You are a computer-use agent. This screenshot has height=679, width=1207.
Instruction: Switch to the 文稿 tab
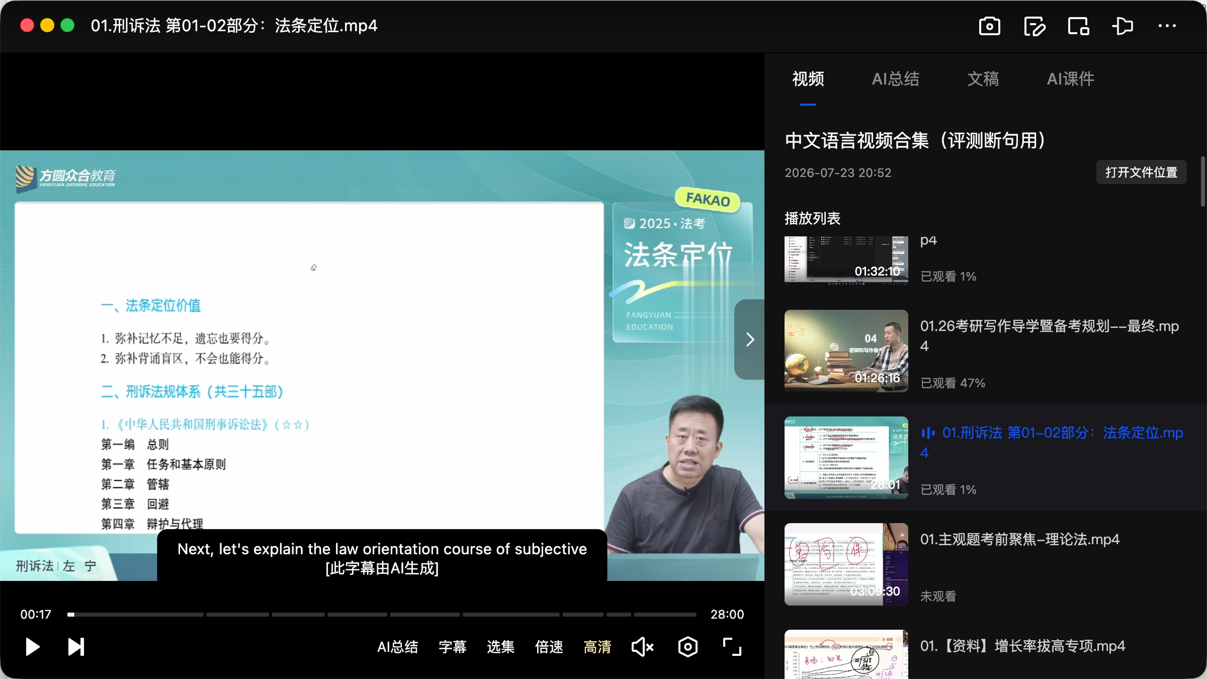click(x=983, y=79)
